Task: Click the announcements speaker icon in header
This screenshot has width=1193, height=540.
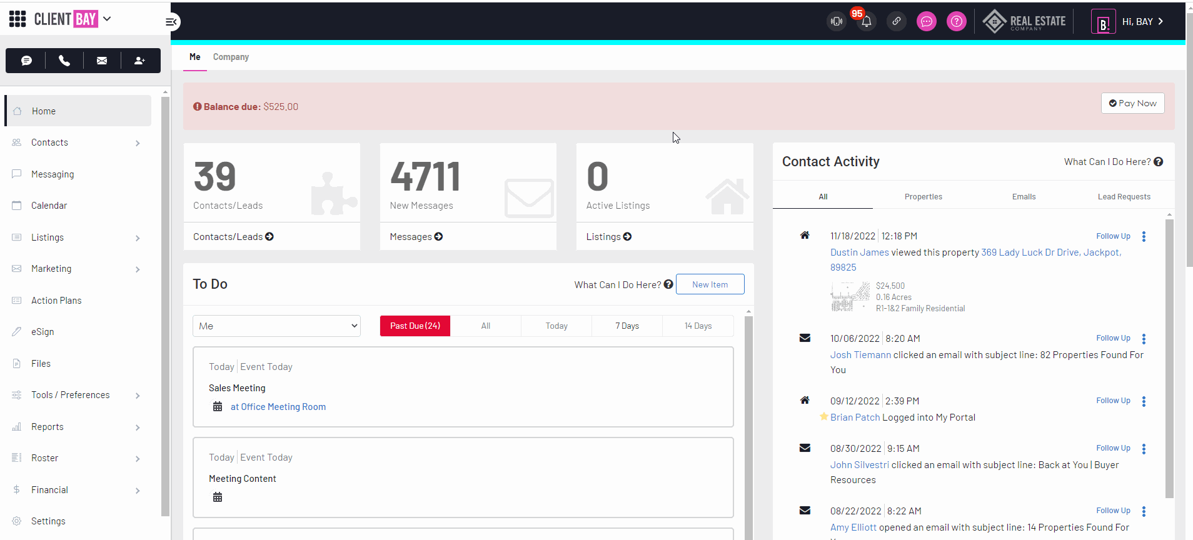Action: coord(837,21)
